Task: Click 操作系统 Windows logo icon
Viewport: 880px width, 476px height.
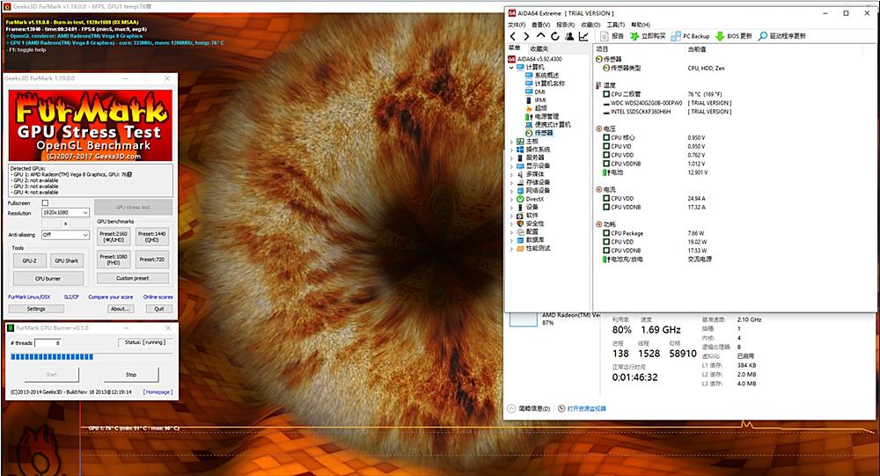Action: pos(520,150)
